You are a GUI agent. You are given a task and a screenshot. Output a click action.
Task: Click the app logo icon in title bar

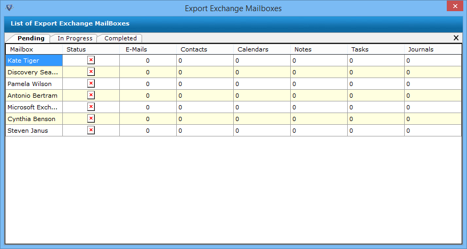(10, 7)
